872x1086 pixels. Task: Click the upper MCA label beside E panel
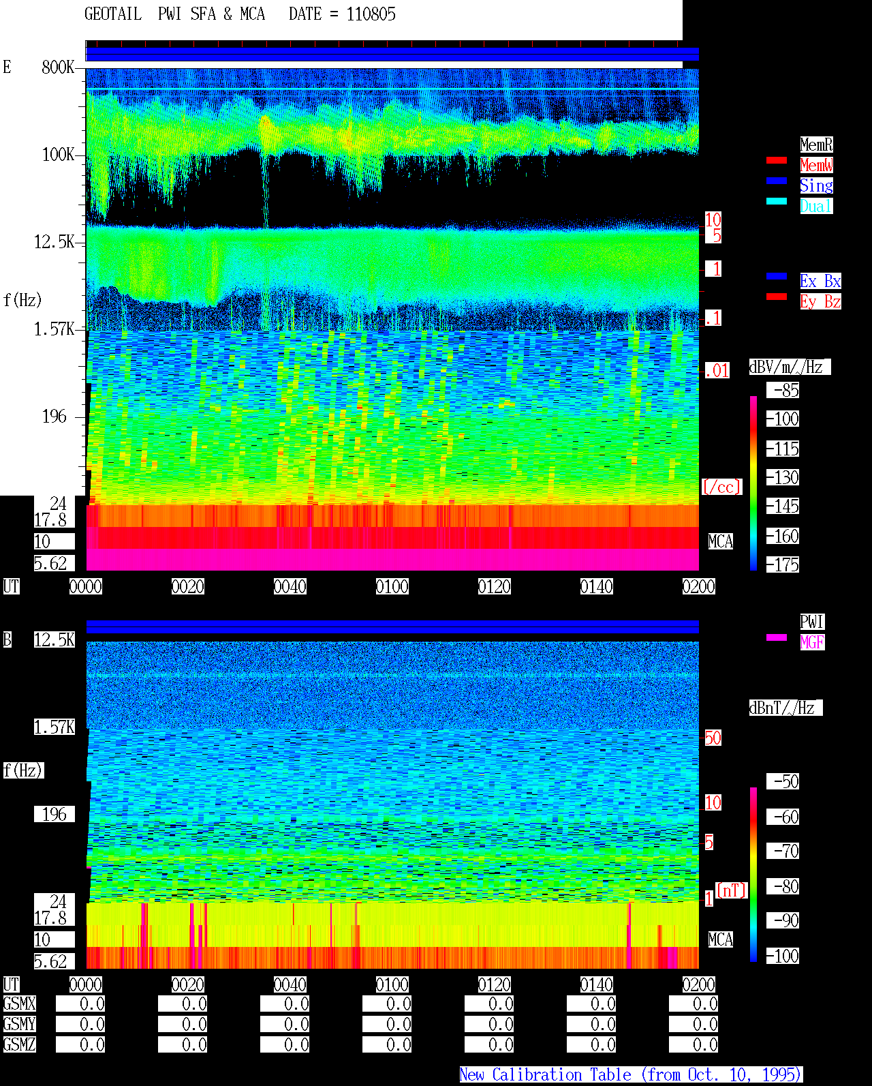click(721, 541)
